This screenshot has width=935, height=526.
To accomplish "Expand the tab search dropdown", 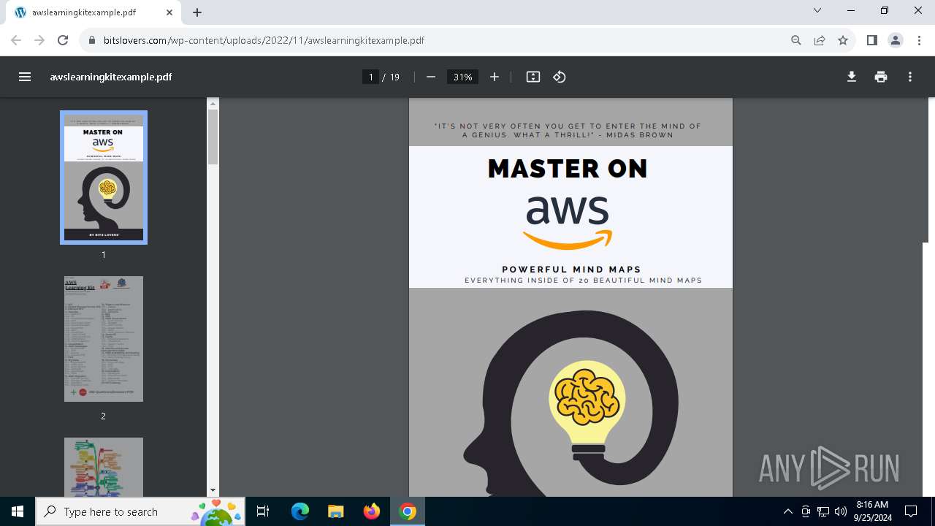I will pos(817,10).
